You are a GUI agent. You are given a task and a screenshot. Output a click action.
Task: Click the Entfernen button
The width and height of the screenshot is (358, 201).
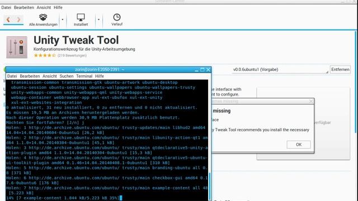pos(340,69)
